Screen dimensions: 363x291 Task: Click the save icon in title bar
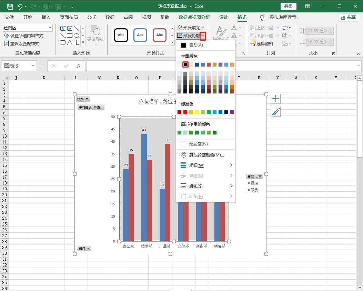coord(10,6)
